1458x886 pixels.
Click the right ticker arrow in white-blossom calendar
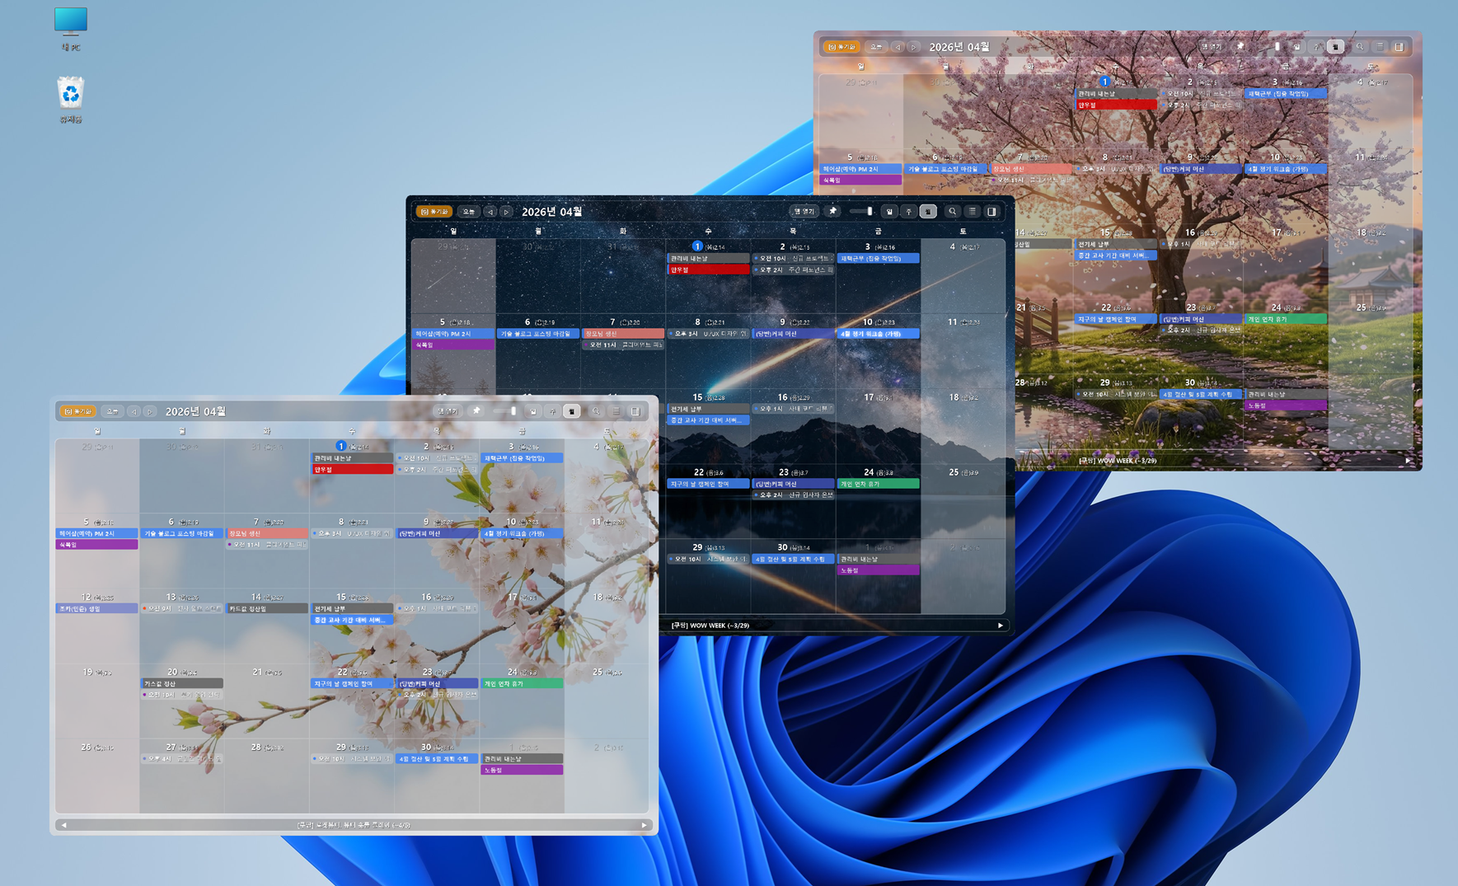tap(645, 825)
